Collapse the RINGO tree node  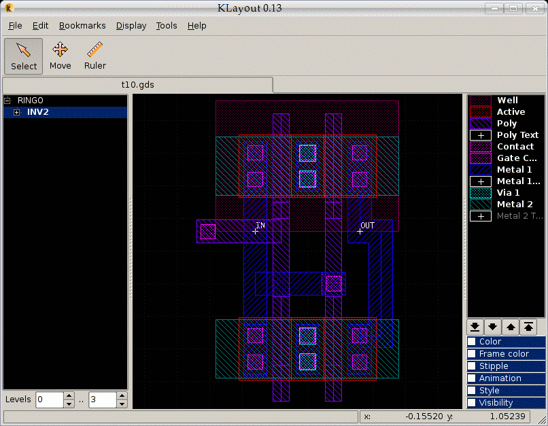(8, 101)
